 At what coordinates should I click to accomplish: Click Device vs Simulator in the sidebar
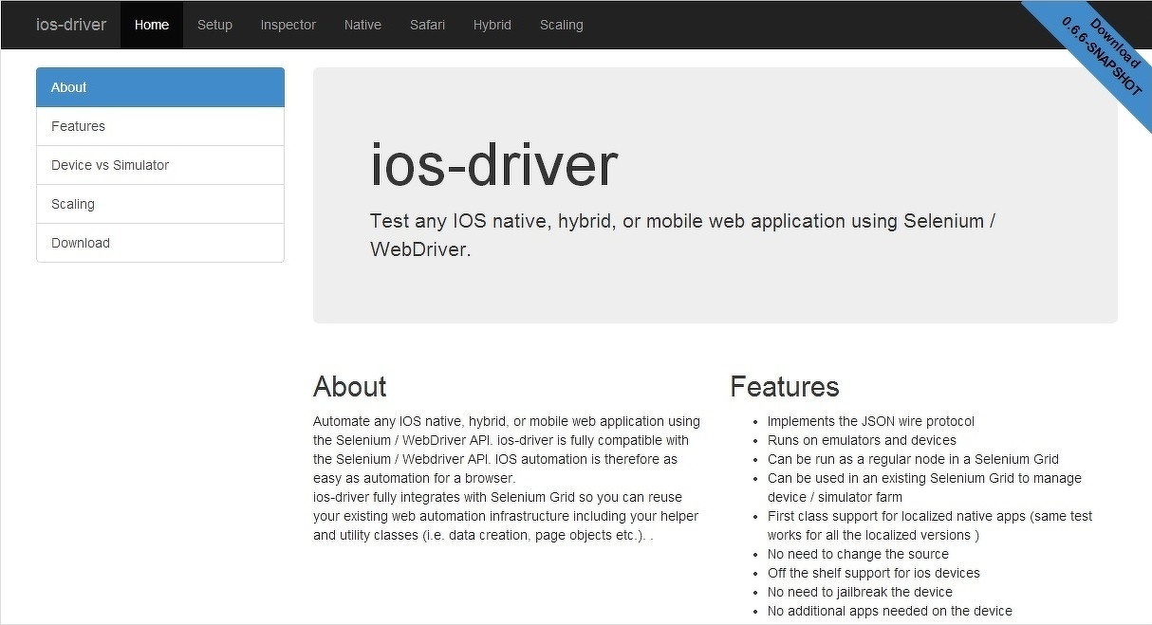110,164
